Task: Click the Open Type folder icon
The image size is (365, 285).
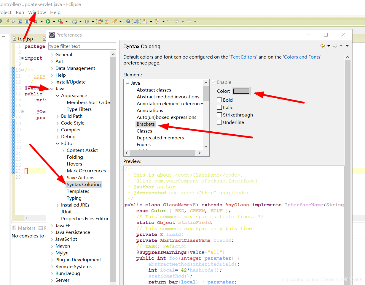Action: [x=100, y=21]
